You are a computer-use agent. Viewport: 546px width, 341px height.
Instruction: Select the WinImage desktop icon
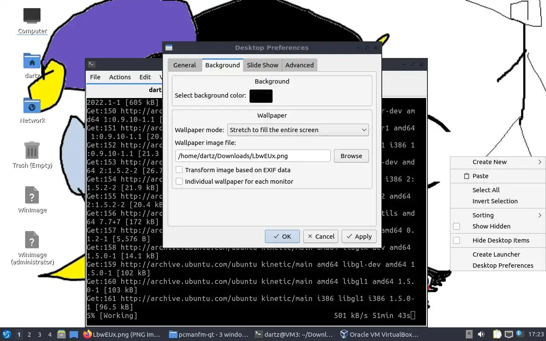point(32,199)
